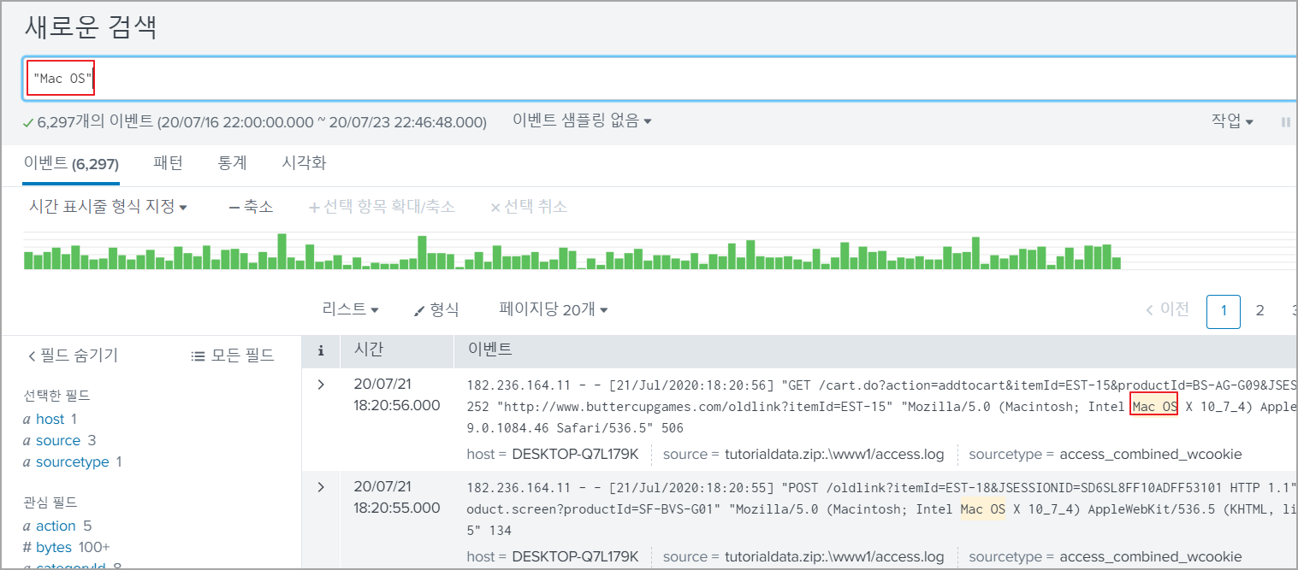Click the 관심 필드 heading
This screenshot has height=570, width=1298.
[x=50, y=502]
